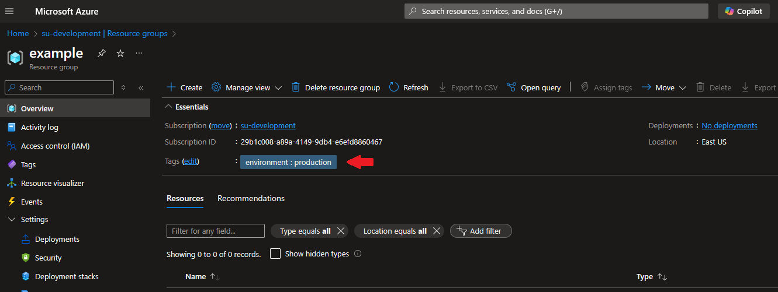Image resolution: width=778 pixels, height=292 pixels.
Task: Open the Azure portal hamburger menu
Action: click(x=10, y=11)
